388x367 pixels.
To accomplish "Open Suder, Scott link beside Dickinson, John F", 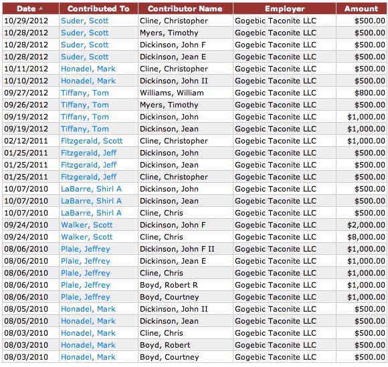I will [85, 45].
